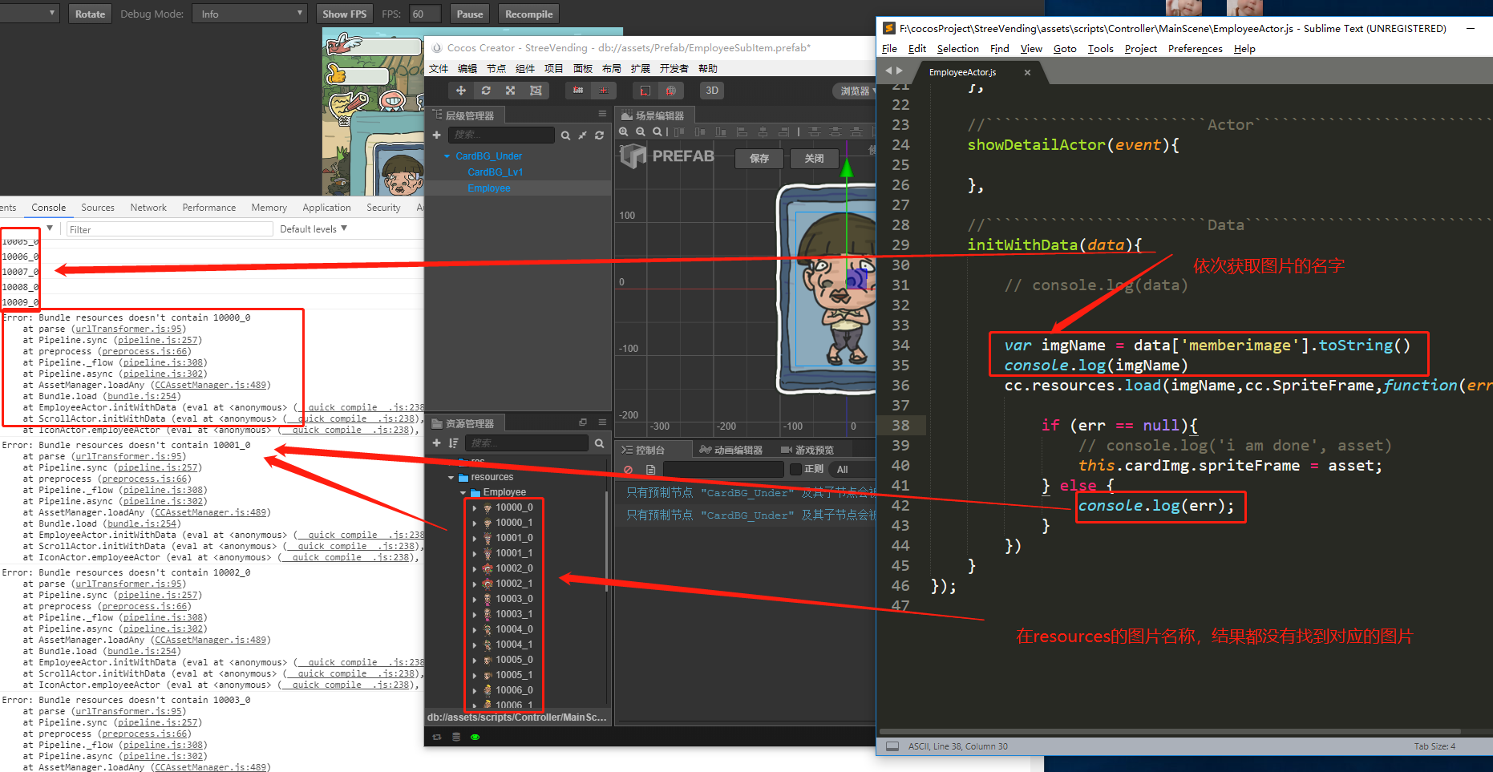
Task: Collapse the Employee assets folder
Action: click(463, 493)
